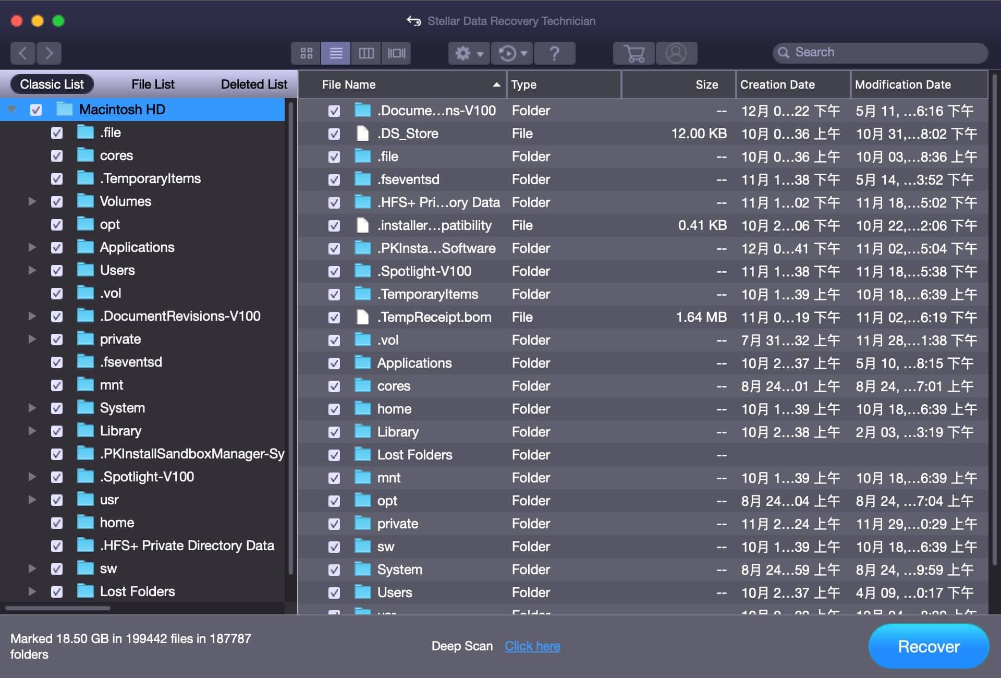Click the grid view icon

307,53
